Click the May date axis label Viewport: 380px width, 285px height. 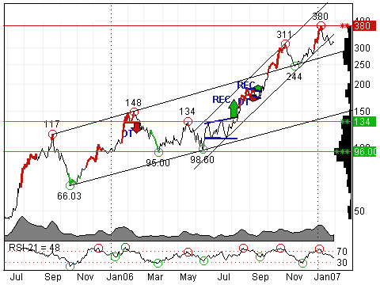[188, 277]
